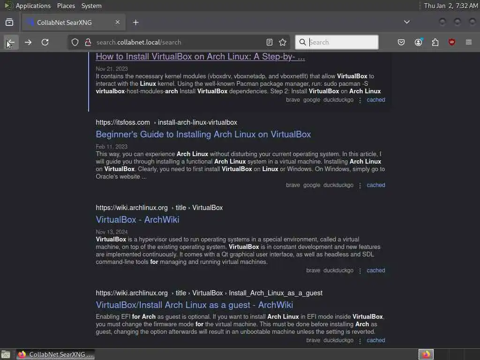This screenshot has width=480, height=360.
Task: Click the Firefox workspace thumbnail in bottom panel
Action: click(x=426, y=354)
